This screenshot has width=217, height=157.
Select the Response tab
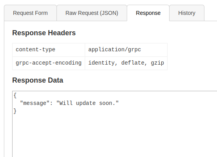click(x=148, y=13)
